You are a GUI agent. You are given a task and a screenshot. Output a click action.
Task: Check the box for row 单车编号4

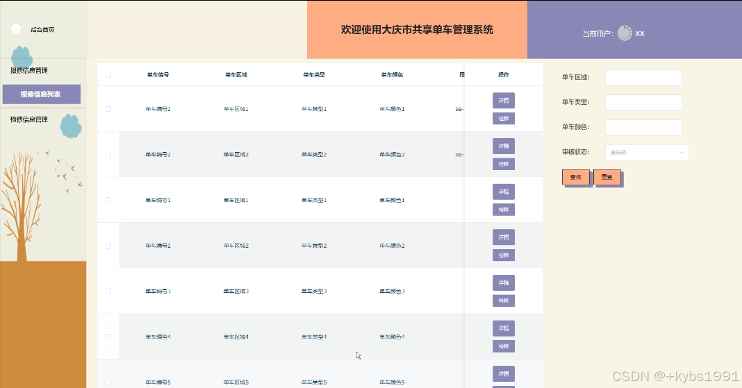(108, 337)
